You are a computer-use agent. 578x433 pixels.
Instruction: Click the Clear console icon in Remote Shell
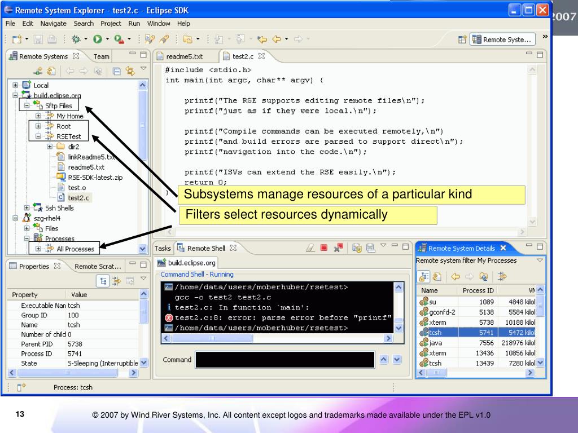310,248
